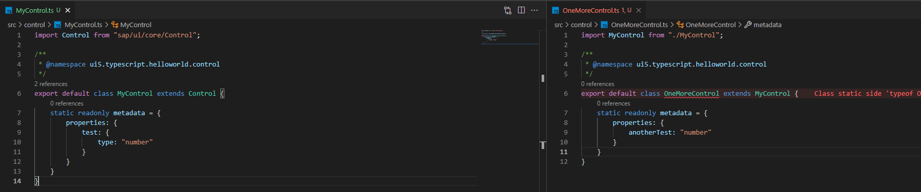
Task: Select 'control' breadcrumb in right editor
Action: pyautogui.click(x=581, y=25)
